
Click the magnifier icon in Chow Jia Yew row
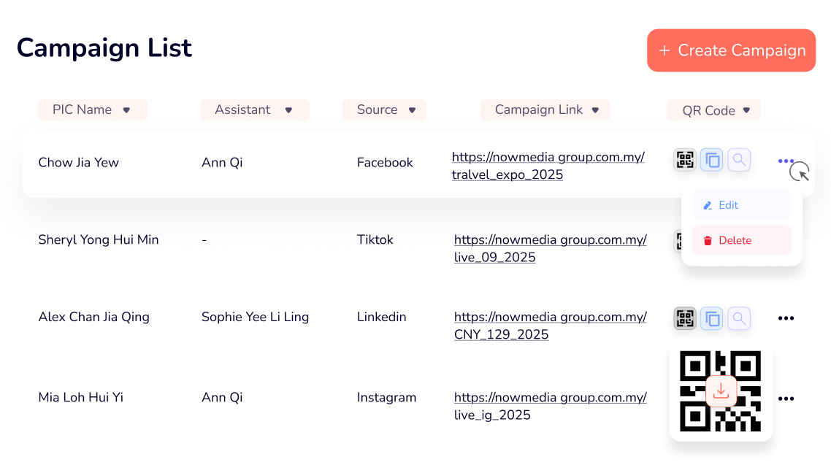739,160
